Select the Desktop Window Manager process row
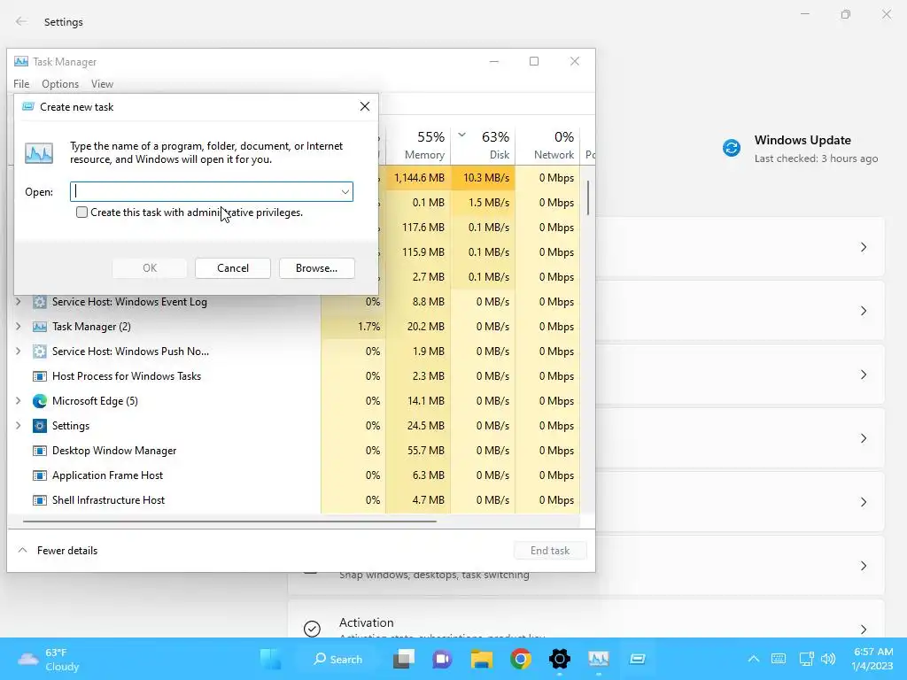 [293, 451]
